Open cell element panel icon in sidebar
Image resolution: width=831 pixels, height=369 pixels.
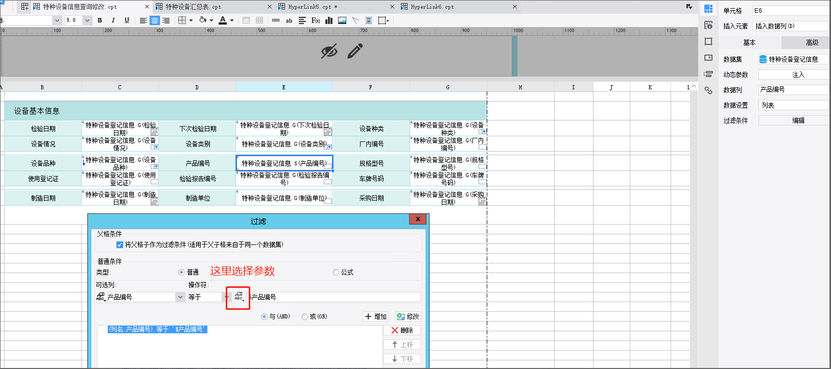coord(708,9)
